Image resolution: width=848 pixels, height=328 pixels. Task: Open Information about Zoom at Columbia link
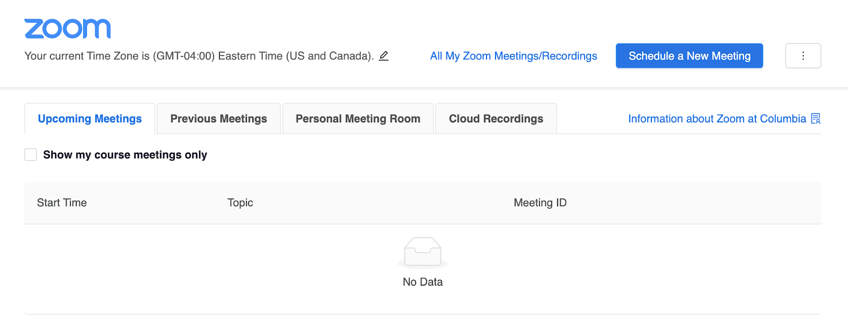tap(717, 119)
